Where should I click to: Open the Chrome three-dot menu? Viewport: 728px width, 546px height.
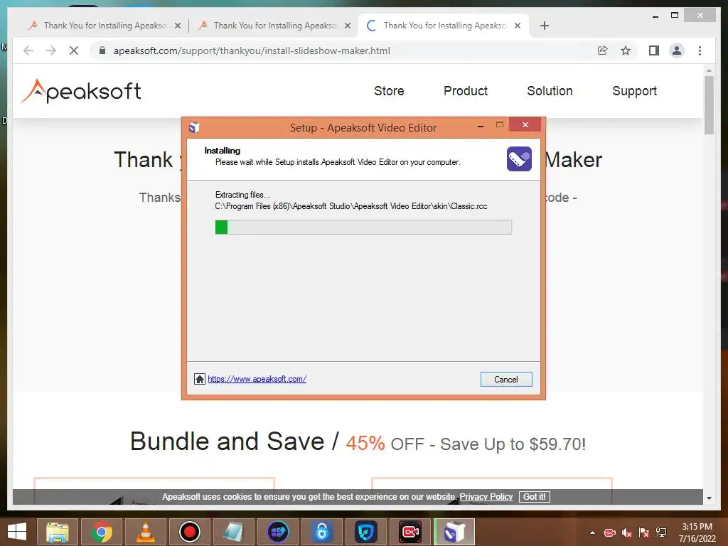point(700,50)
